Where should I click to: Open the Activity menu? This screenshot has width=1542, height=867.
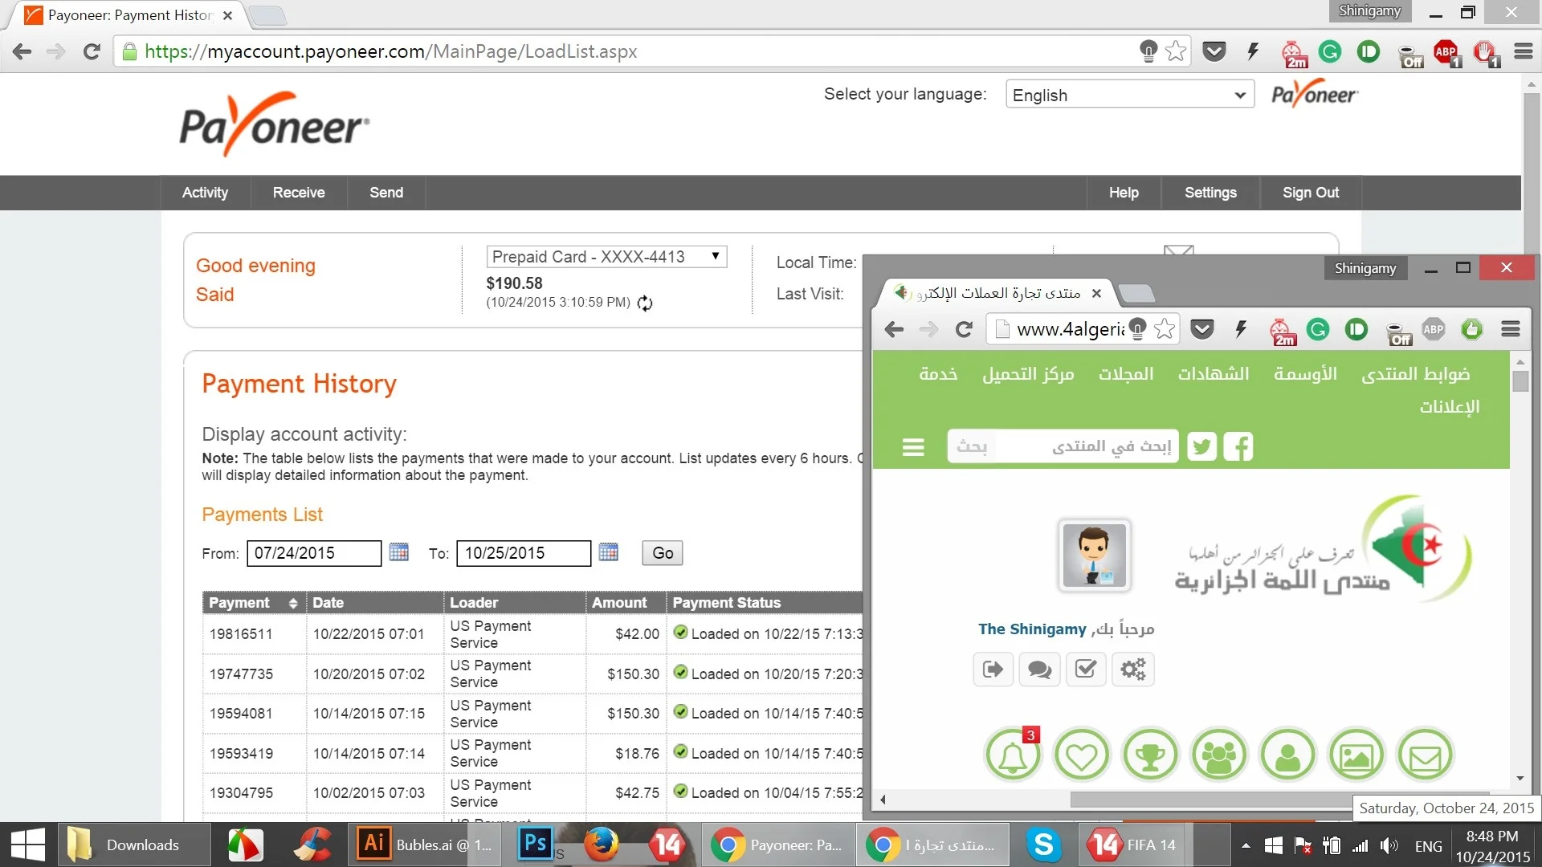point(205,193)
